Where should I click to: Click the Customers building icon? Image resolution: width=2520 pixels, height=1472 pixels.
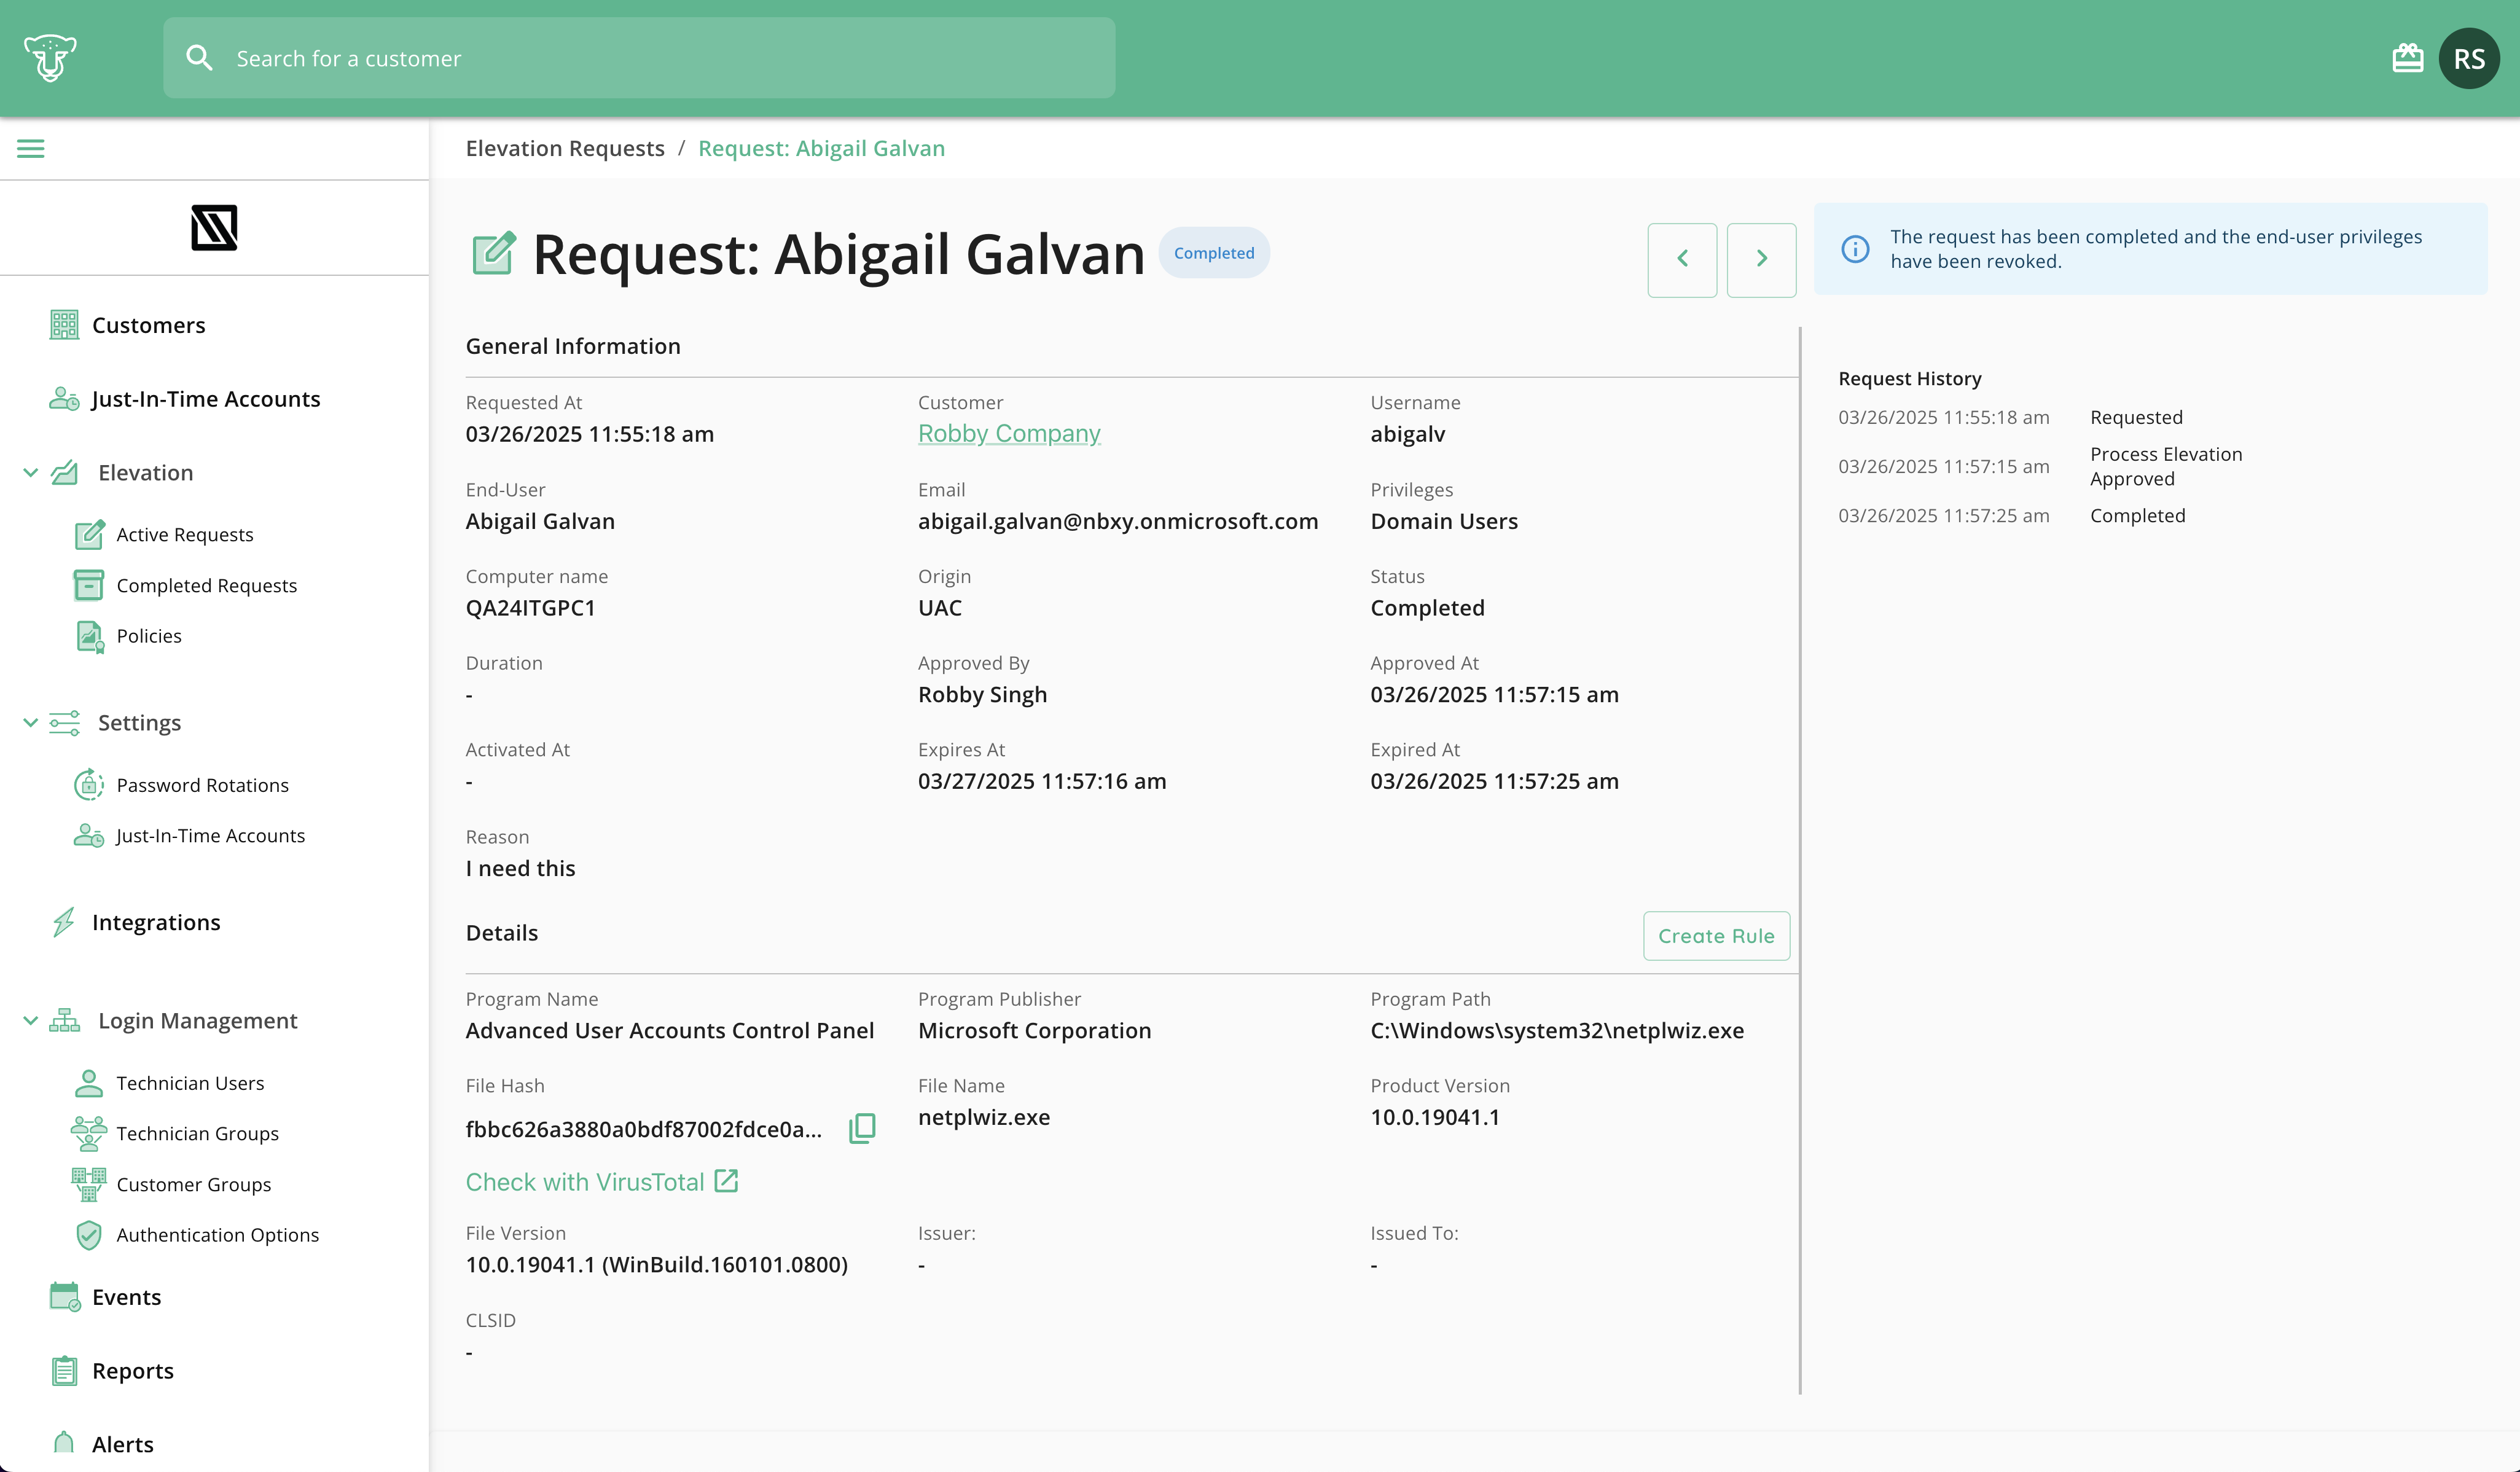[x=64, y=325]
